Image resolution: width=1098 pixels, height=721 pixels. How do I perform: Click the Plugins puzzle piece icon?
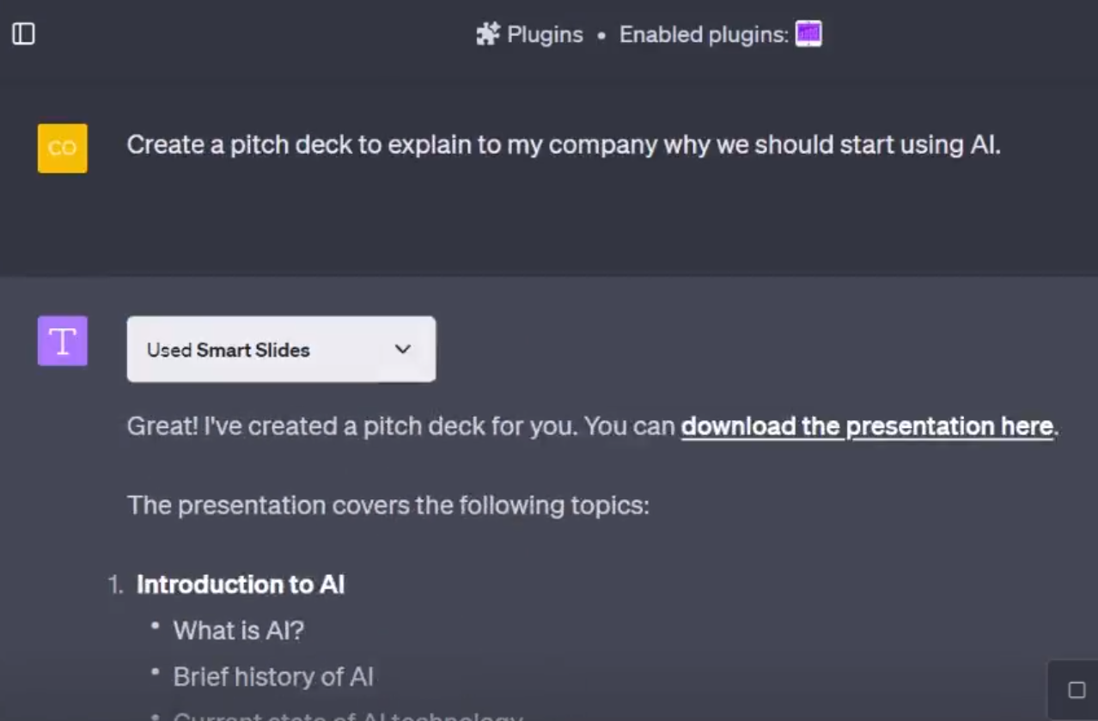(488, 34)
